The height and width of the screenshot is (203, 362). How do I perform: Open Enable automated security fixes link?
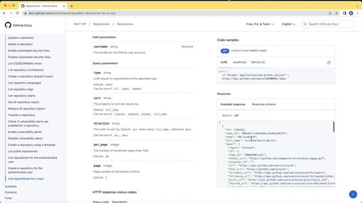click(29, 50)
